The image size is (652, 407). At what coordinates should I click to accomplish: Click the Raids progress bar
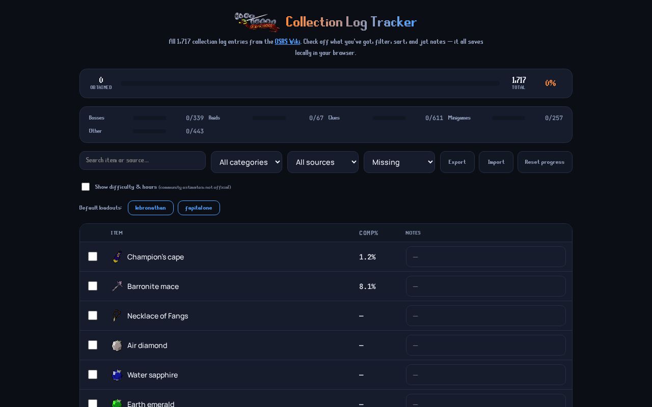click(x=269, y=118)
